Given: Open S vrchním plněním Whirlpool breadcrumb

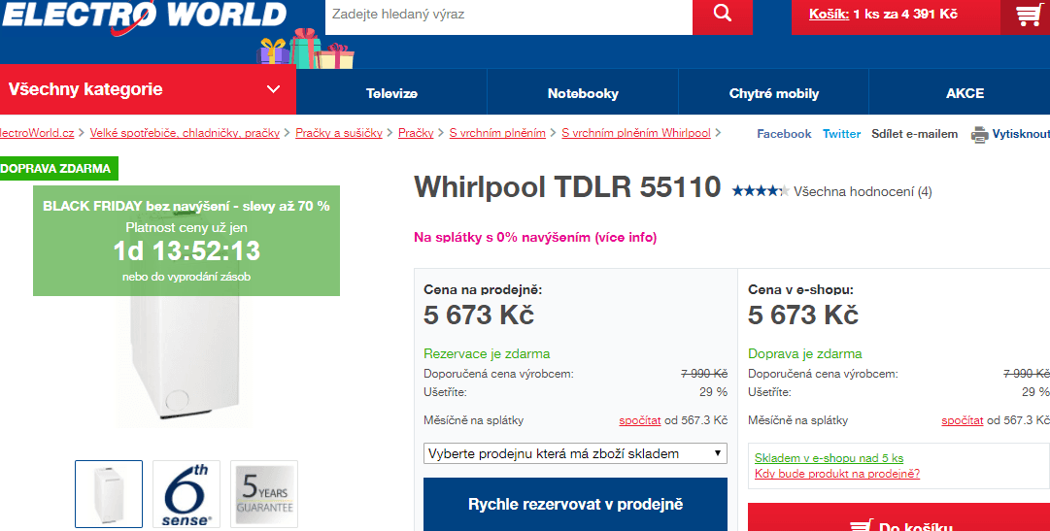Looking at the screenshot, I should click(x=636, y=133).
